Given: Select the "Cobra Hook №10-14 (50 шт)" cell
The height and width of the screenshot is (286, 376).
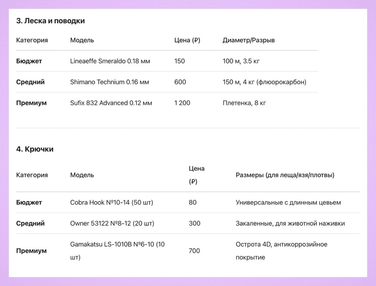Looking at the screenshot, I should coord(111,202).
